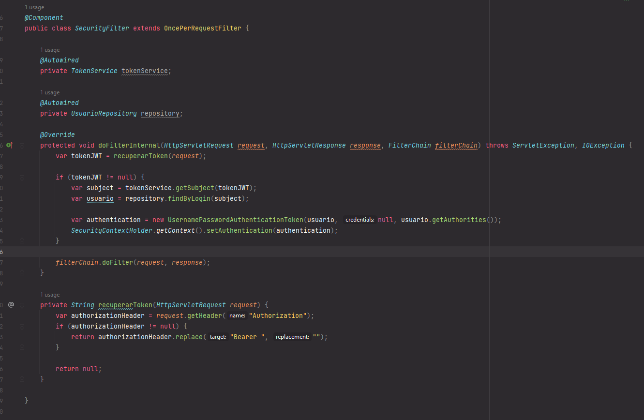Open the 1 usage hint for tokenService field
Image resolution: width=644 pixels, height=420 pixels.
[50, 50]
